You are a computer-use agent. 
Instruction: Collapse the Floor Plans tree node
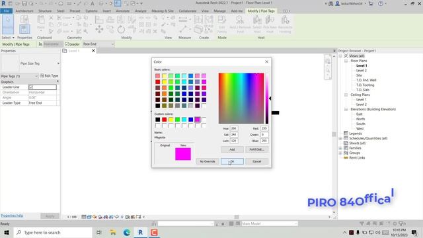346,61
